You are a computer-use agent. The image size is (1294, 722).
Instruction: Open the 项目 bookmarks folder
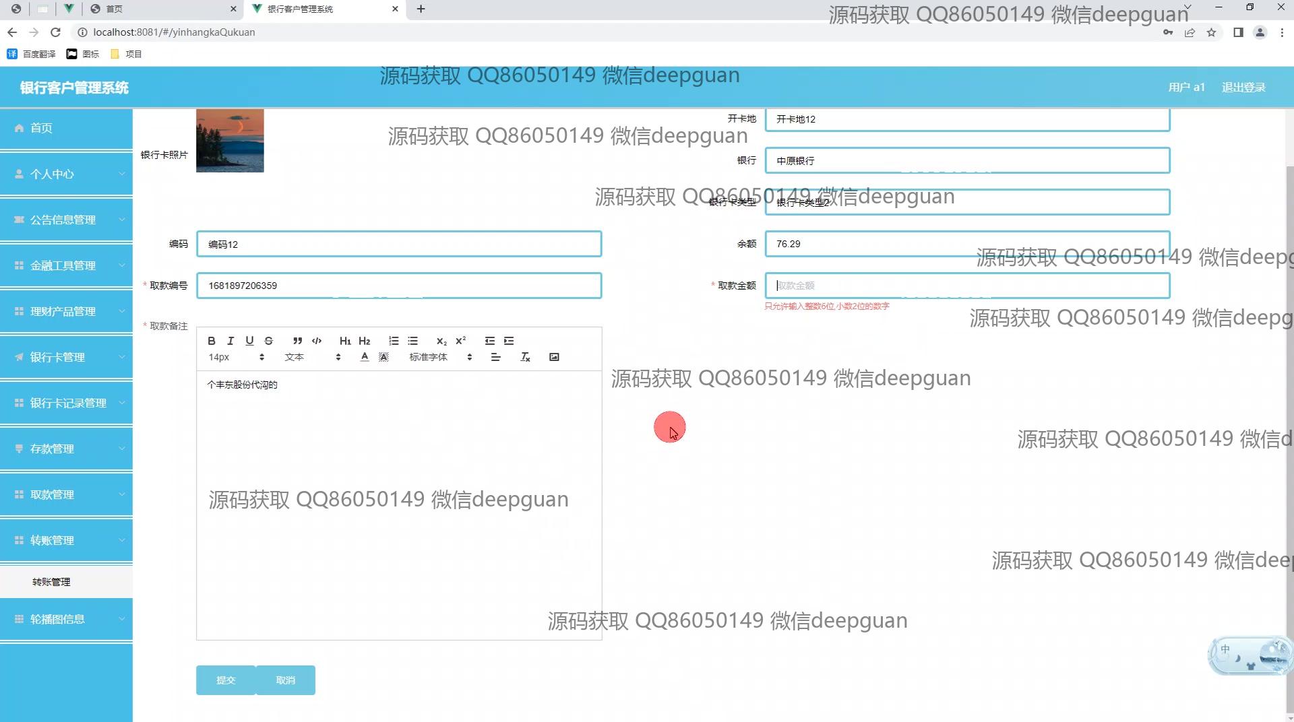click(126, 54)
